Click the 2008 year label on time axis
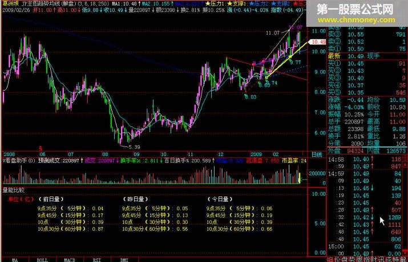This screenshot has width=408, height=262. click(9, 154)
